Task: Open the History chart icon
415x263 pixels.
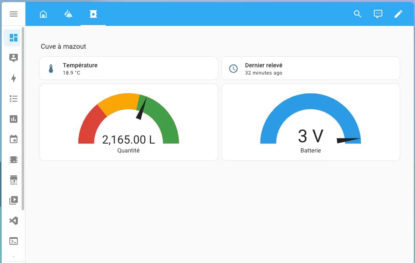Action: tap(14, 119)
